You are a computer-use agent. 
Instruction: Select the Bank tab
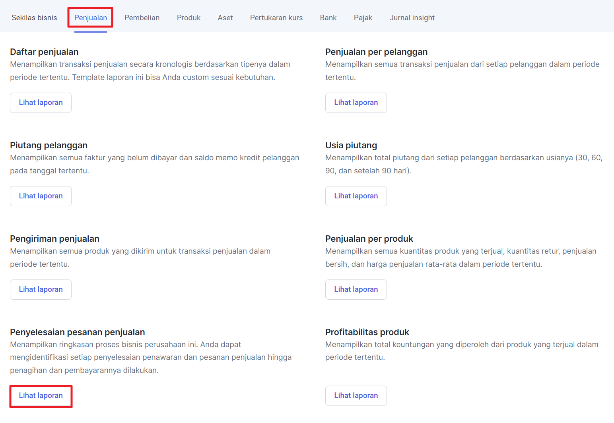[x=328, y=18]
